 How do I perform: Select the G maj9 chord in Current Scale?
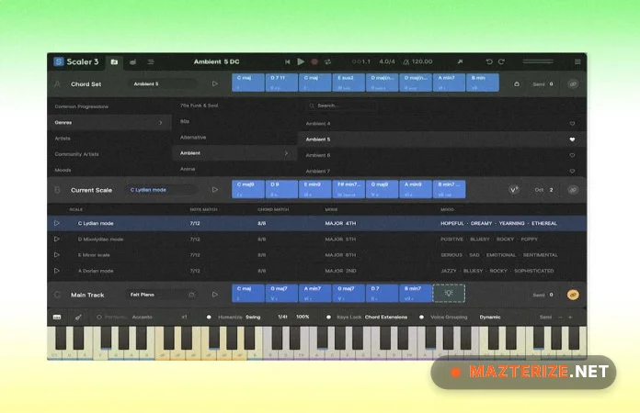click(x=382, y=189)
